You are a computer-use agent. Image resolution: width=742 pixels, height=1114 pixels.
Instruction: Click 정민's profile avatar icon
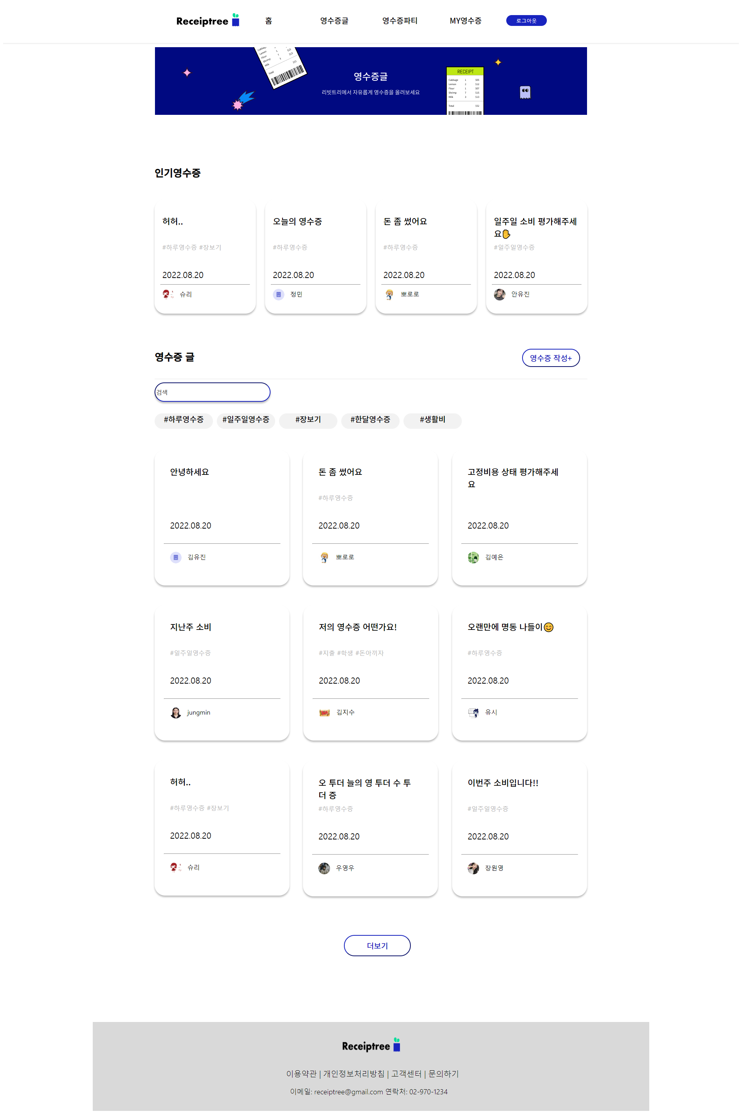pyautogui.click(x=279, y=295)
